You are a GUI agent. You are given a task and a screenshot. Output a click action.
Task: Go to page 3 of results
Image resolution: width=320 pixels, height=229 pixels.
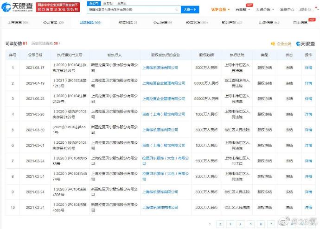230,224
